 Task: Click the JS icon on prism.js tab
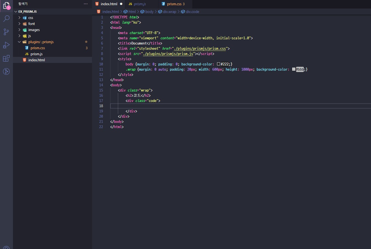(130, 4)
